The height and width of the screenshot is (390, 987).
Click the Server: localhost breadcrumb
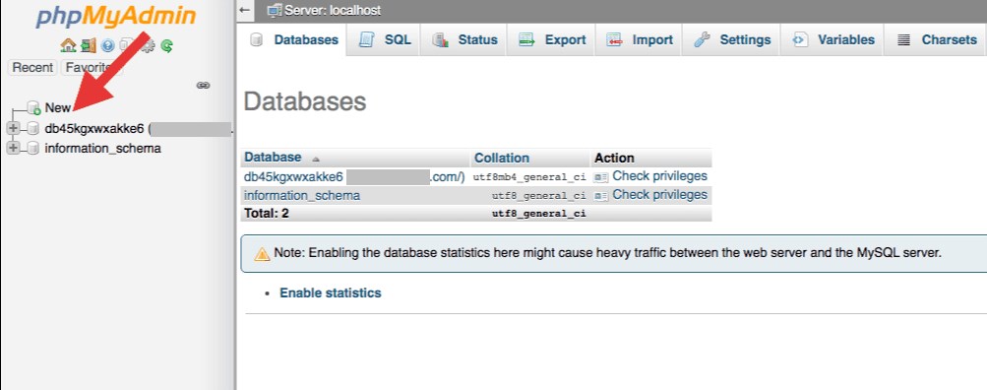tap(333, 11)
